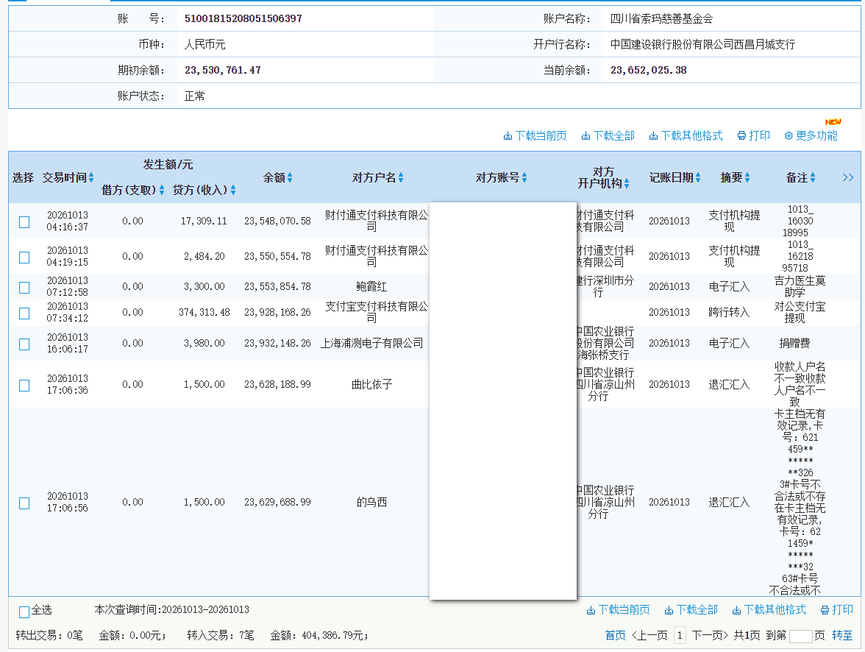Click the download icon beside the bottom 下载全部

(x=669, y=610)
